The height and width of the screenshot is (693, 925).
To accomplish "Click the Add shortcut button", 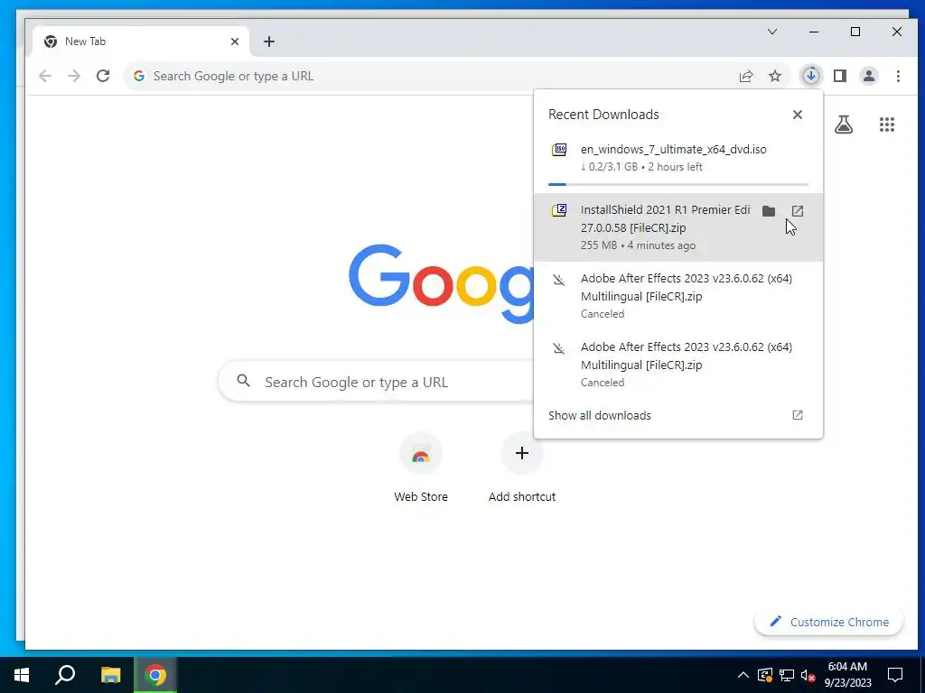I will (521, 468).
